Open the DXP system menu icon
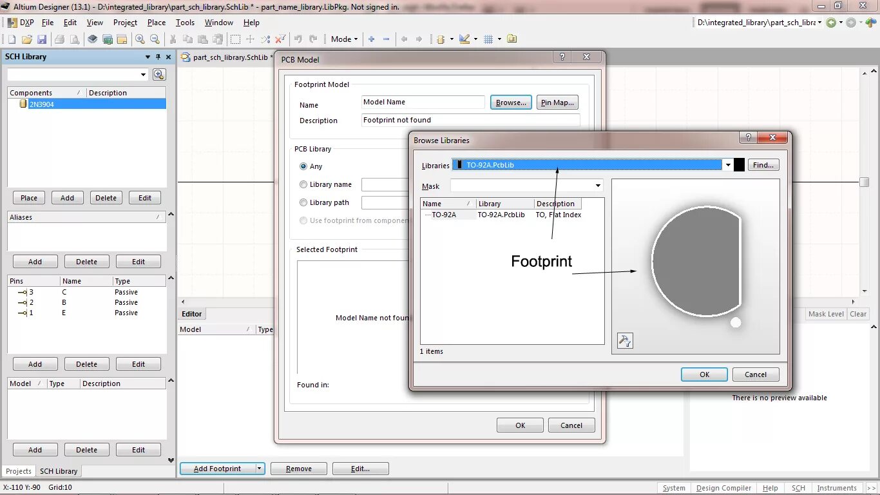The image size is (880, 495). coord(12,23)
